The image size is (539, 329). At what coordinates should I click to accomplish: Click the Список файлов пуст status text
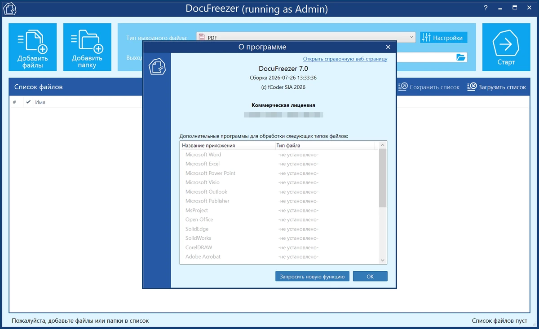pos(499,320)
